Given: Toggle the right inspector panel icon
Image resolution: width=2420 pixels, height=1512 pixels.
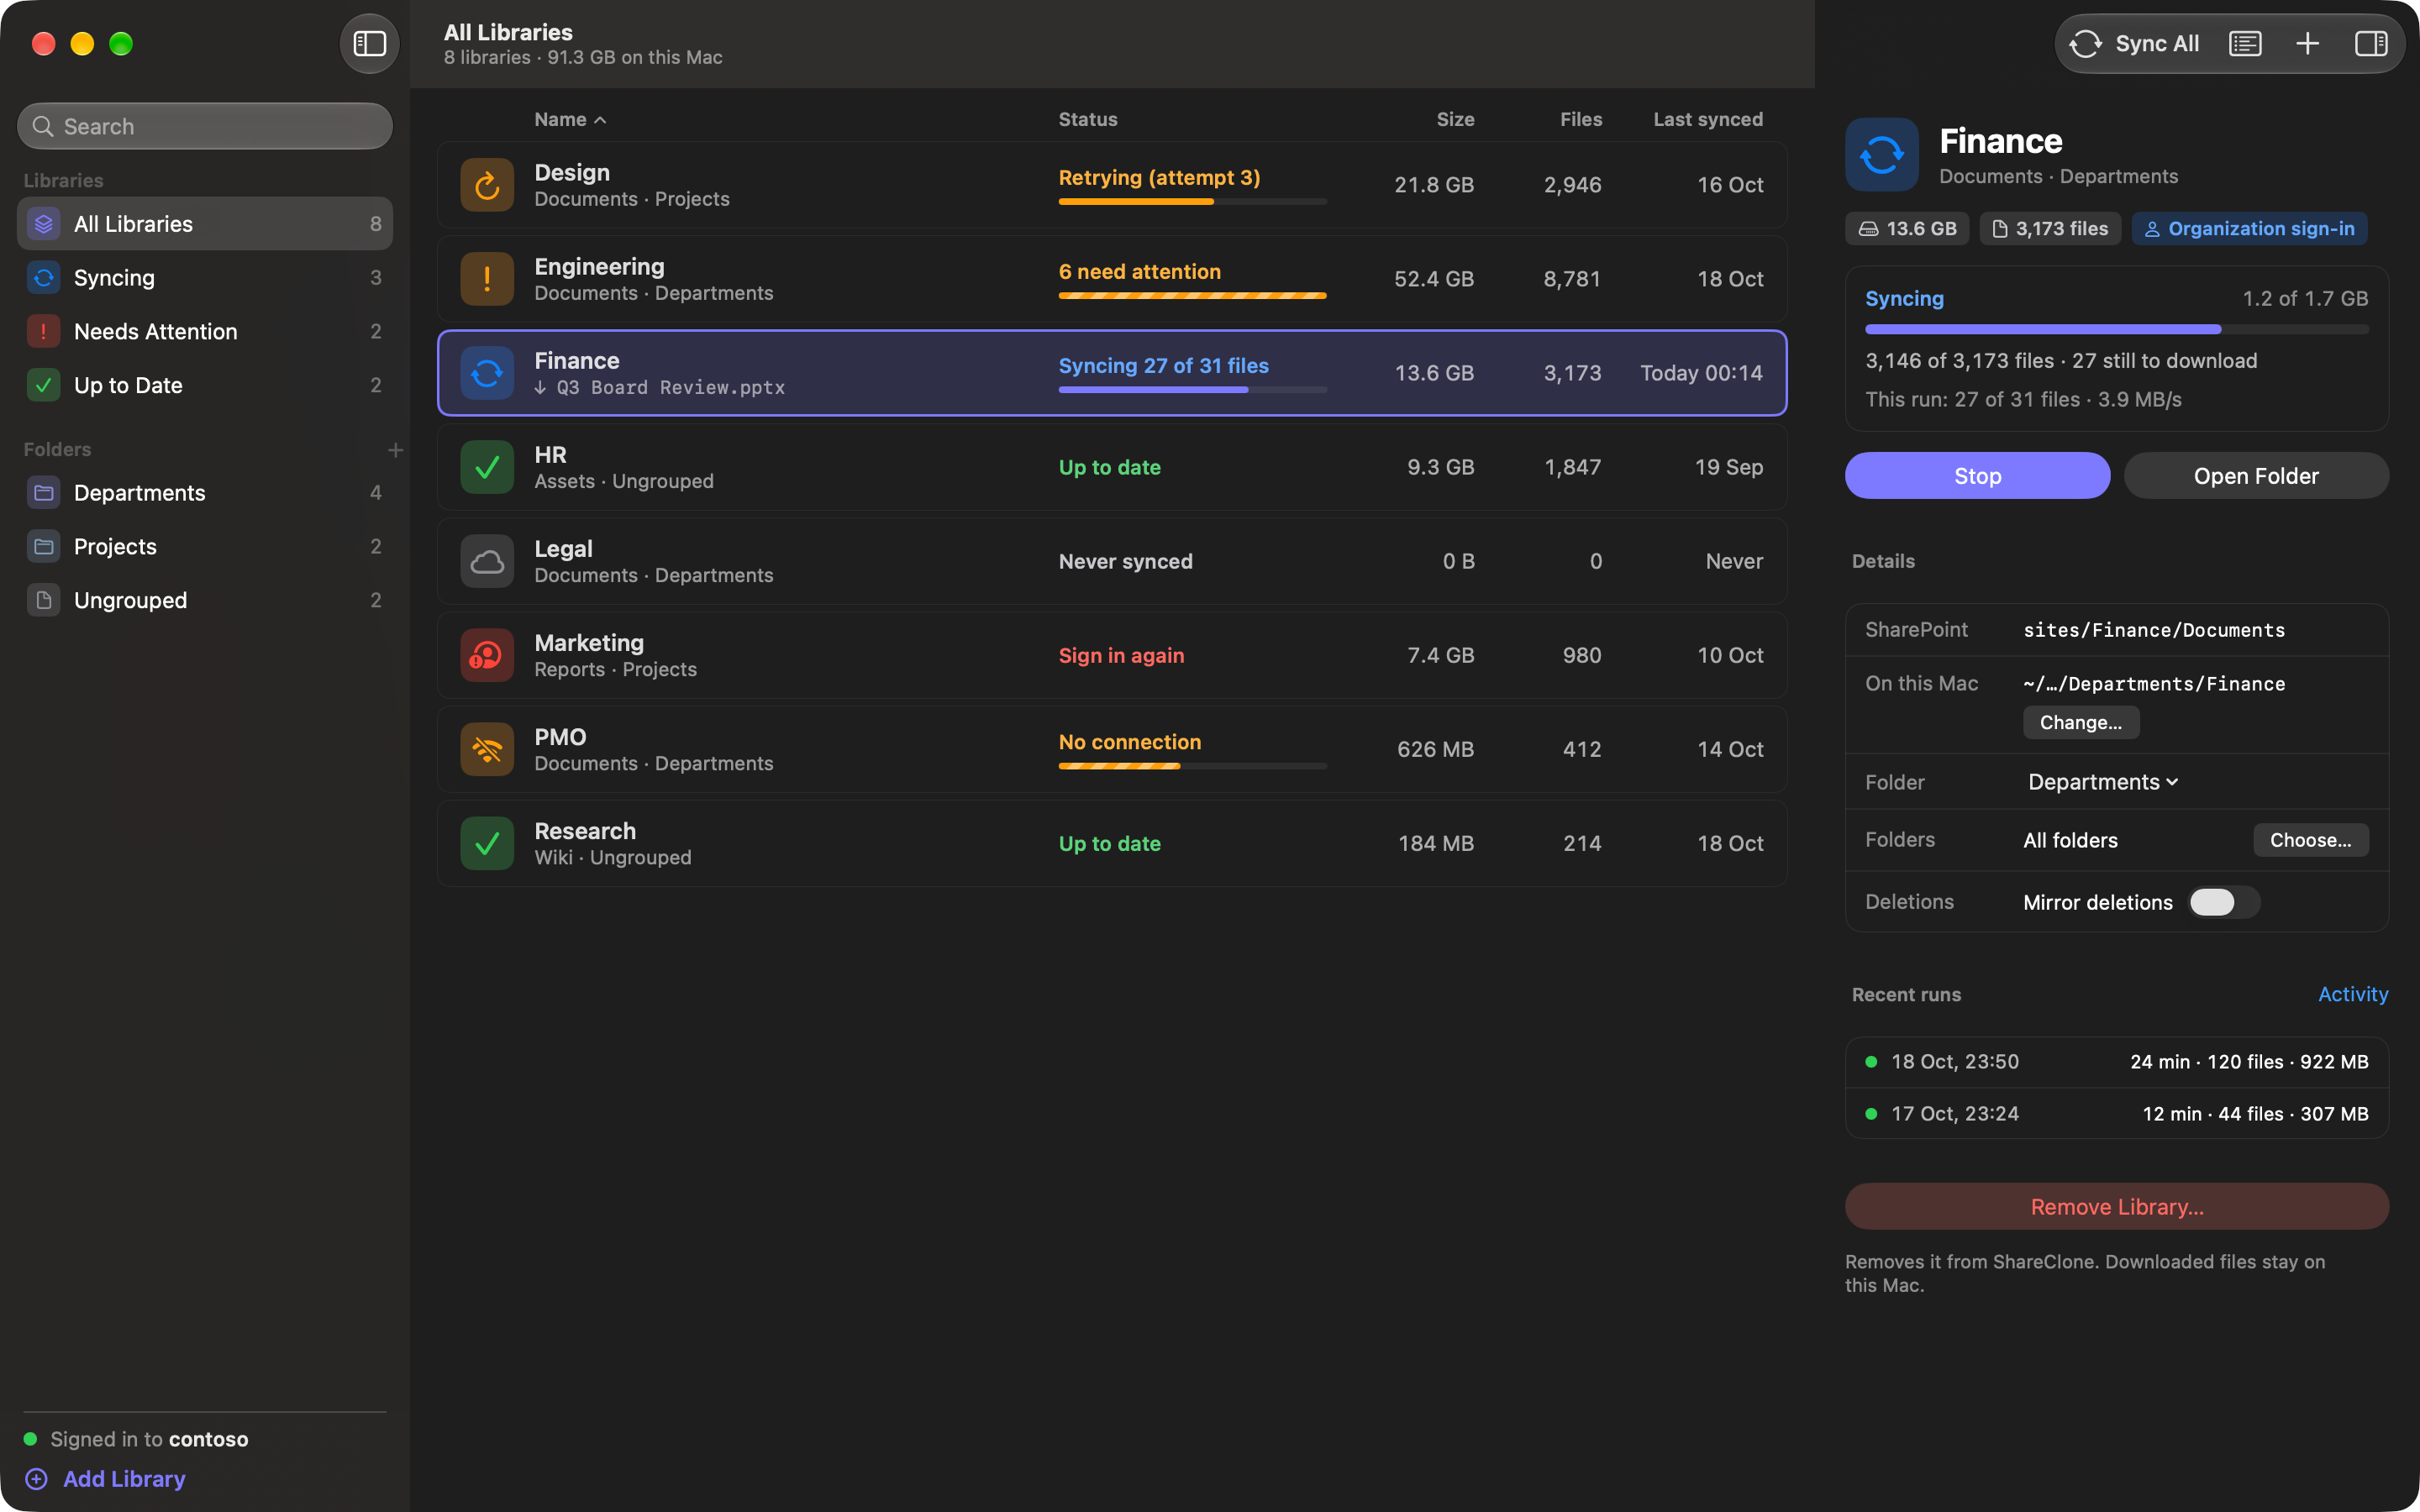Looking at the screenshot, I should pyautogui.click(x=2371, y=44).
